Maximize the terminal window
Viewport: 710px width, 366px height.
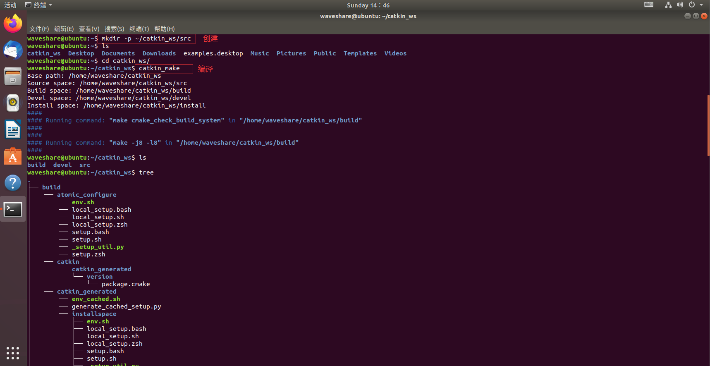tap(696, 16)
